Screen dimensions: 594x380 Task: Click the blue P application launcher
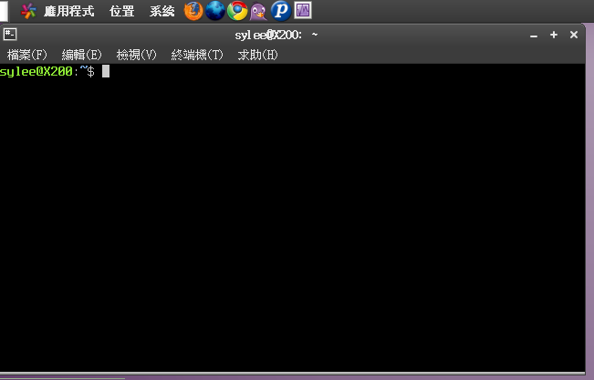point(281,11)
